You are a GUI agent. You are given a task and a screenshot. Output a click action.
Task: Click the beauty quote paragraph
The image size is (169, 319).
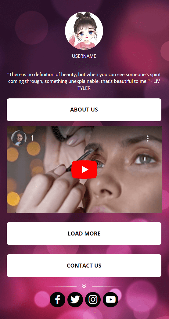point(84,81)
